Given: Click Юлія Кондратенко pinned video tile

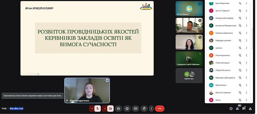Looking at the screenshot, I should pyautogui.click(x=87, y=90).
